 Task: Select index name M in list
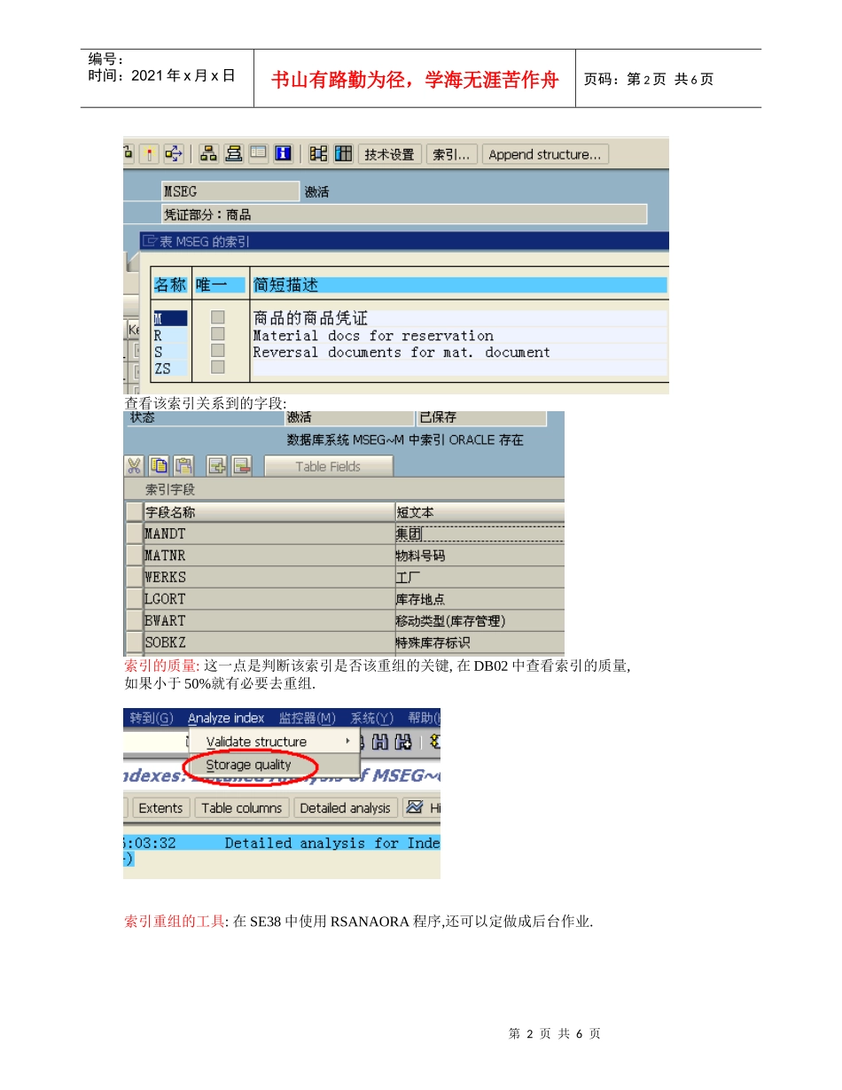[x=169, y=318]
